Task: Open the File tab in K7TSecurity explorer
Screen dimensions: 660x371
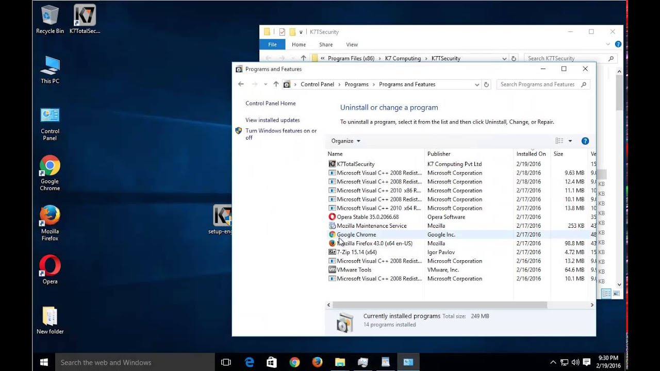Action: click(x=272, y=44)
